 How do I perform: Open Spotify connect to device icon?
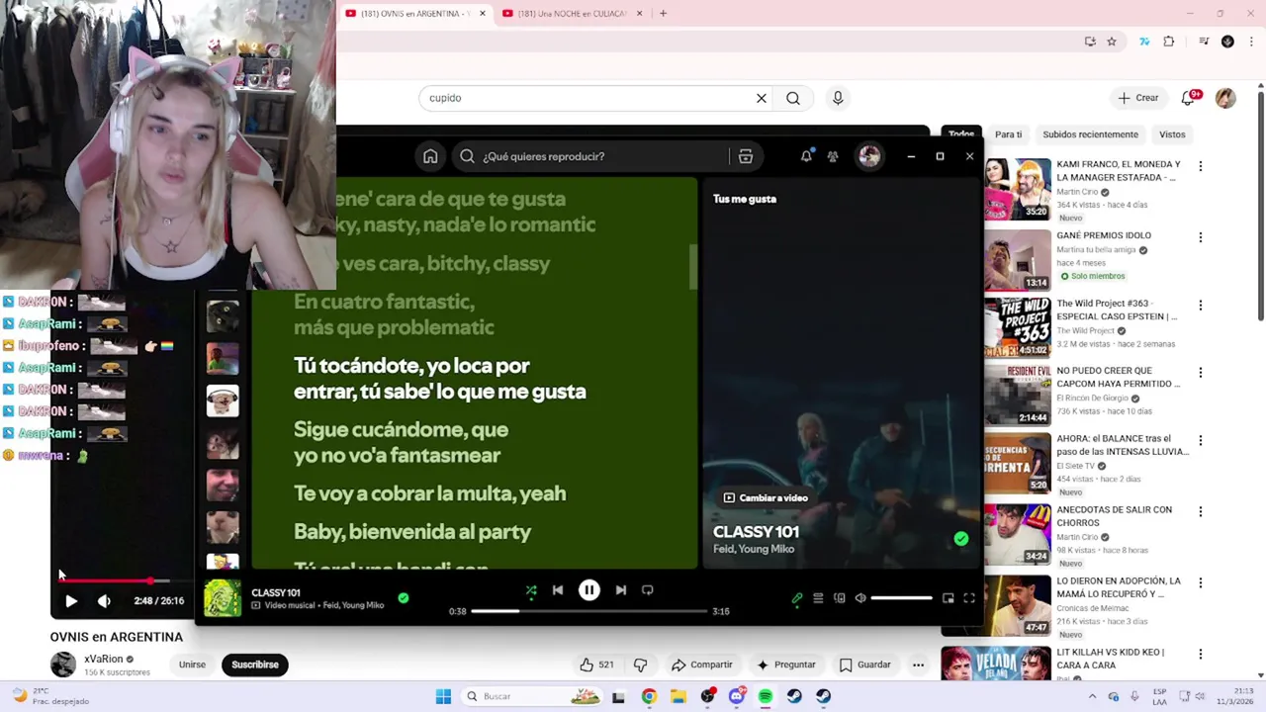(x=839, y=598)
